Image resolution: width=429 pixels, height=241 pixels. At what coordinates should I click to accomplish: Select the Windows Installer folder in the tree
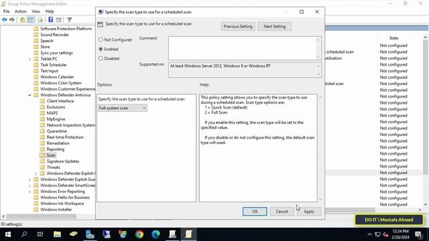(56, 210)
